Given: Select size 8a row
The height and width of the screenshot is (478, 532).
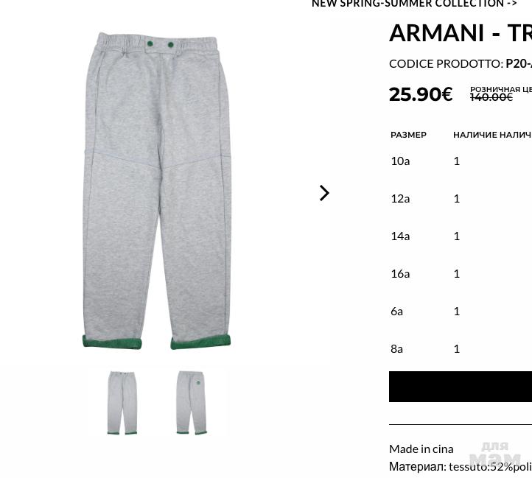Looking at the screenshot, I should click(461, 349).
